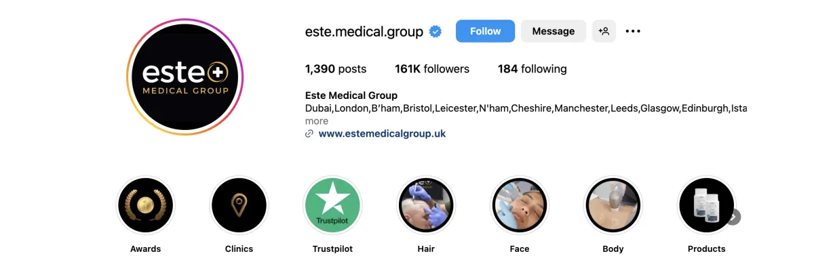Viewport: 814px width, 279px height.
Task: Send a Message to this profile
Action: pos(554,31)
